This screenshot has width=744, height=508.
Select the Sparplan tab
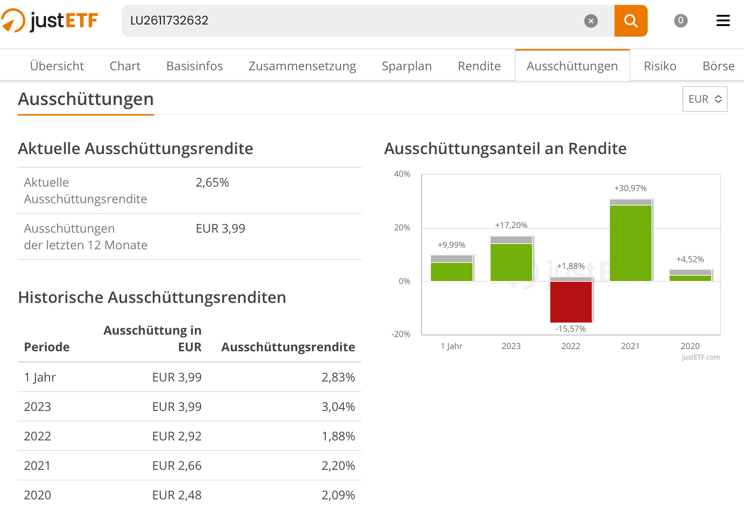pos(406,66)
